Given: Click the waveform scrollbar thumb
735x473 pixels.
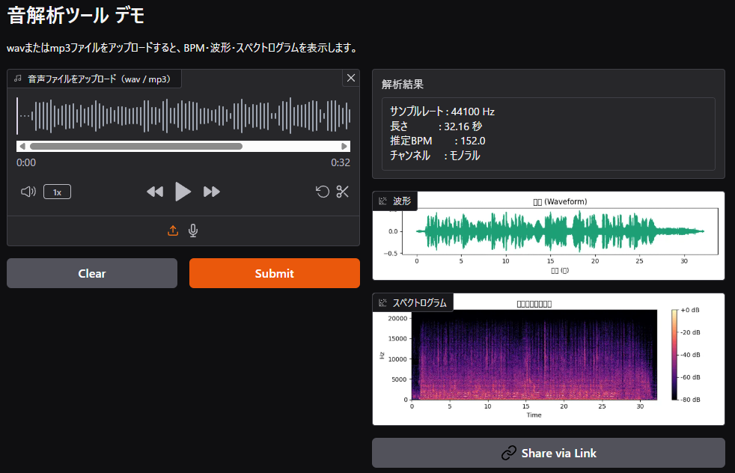Looking at the screenshot, I should tap(135, 147).
